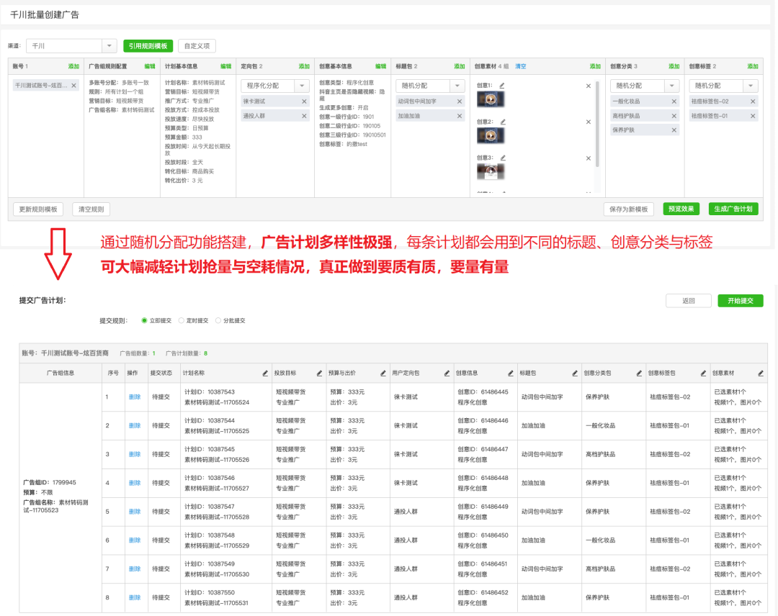Select 立即提交 radio button

[144, 320]
